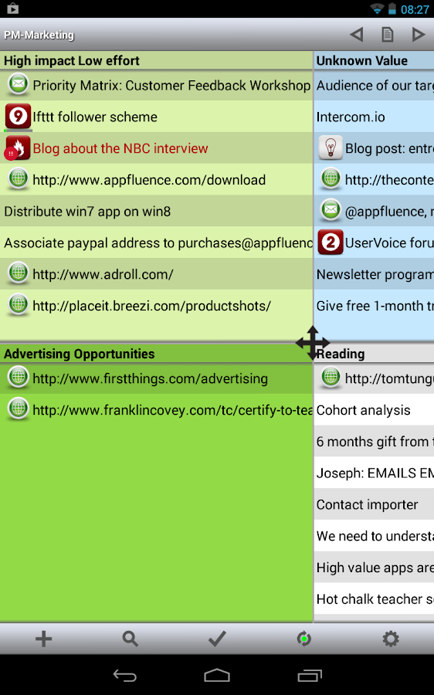434x695 pixels.
Task: Open Intercom.io item
Action: click(375, 117)
